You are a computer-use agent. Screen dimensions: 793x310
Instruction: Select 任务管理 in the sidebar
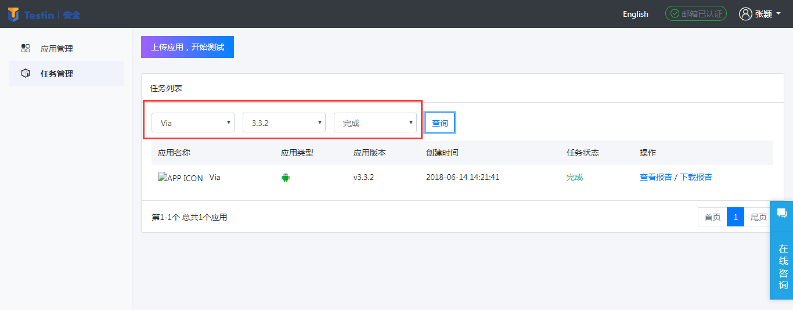pos(66,74)
